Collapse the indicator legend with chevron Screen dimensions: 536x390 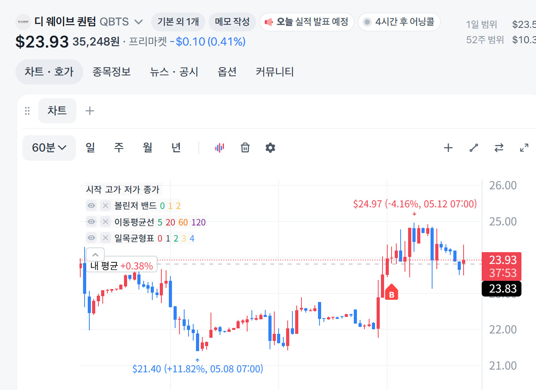(95, 255)
